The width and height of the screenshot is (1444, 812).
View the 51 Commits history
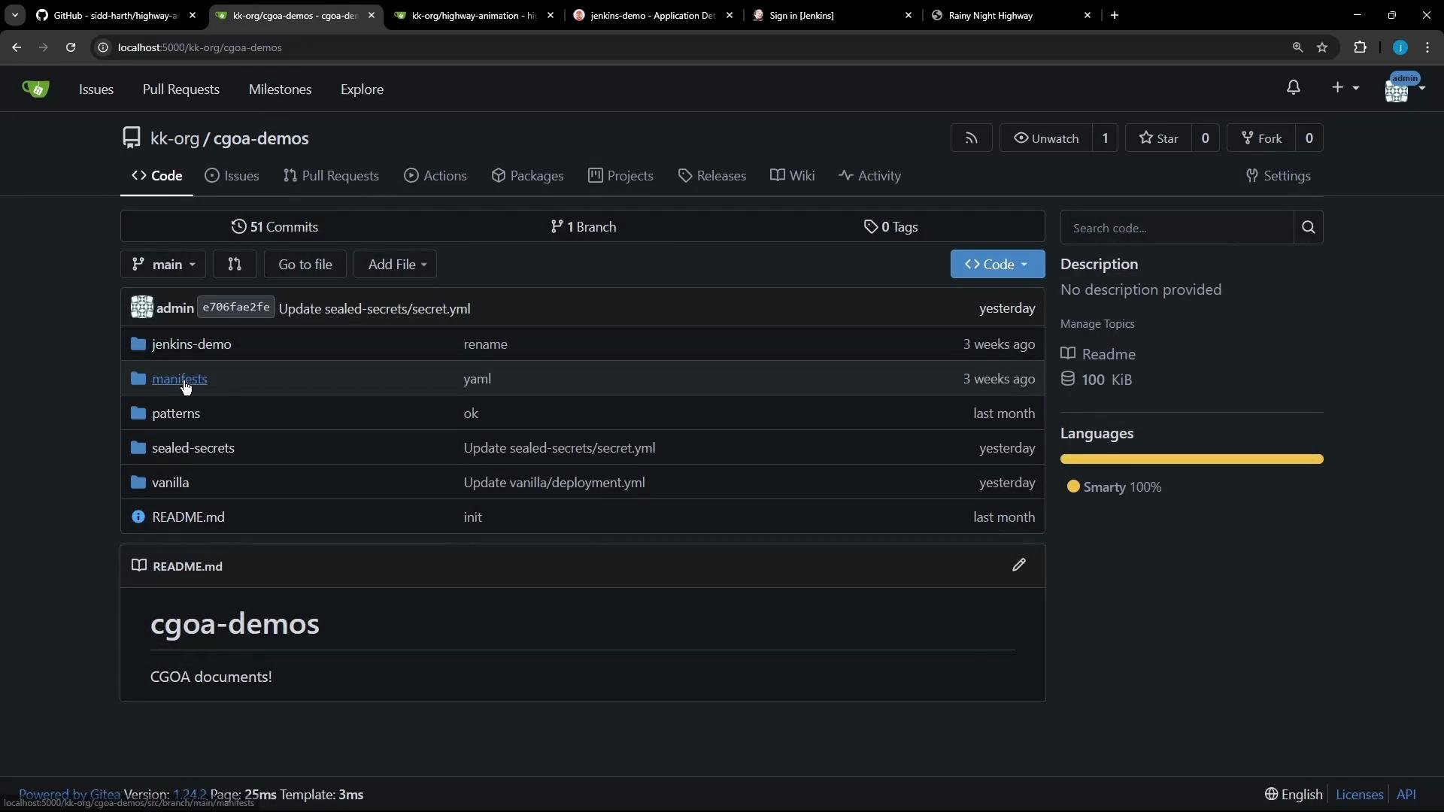pos(275,227)
